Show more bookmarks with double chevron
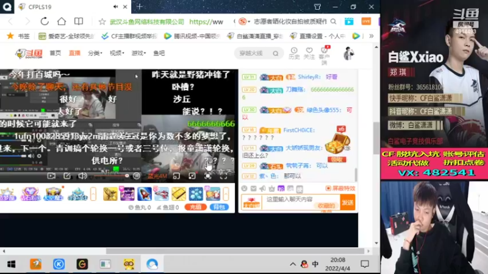 click(371, 36)
